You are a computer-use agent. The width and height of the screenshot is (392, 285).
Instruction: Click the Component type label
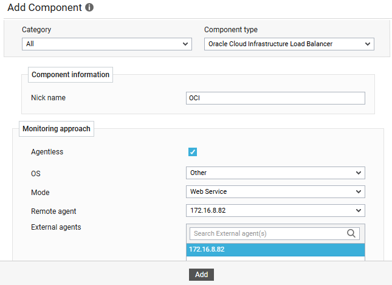(231, 30)
